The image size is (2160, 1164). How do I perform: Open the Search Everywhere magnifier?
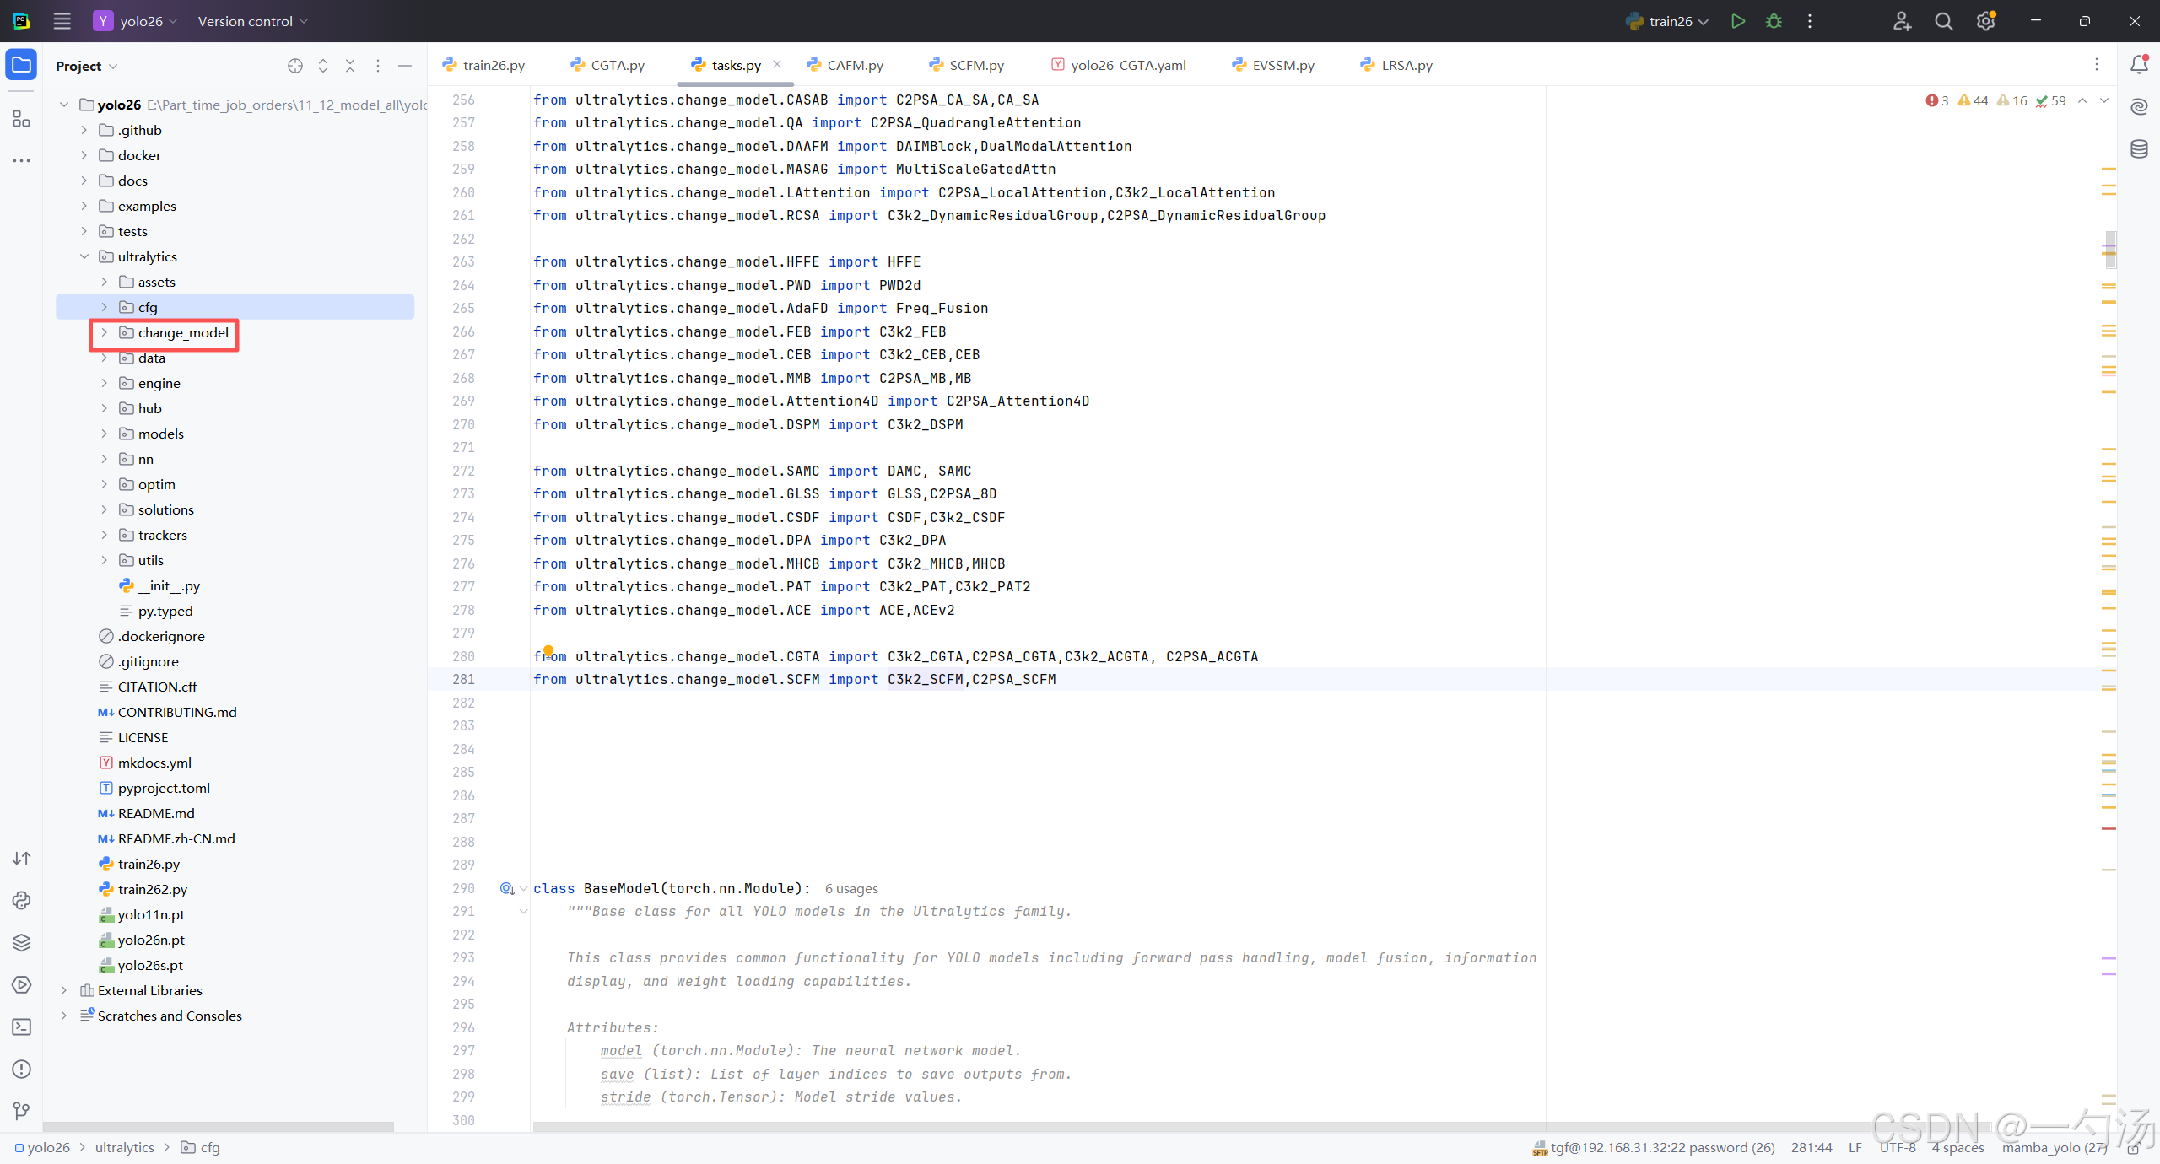point(1943,21)
